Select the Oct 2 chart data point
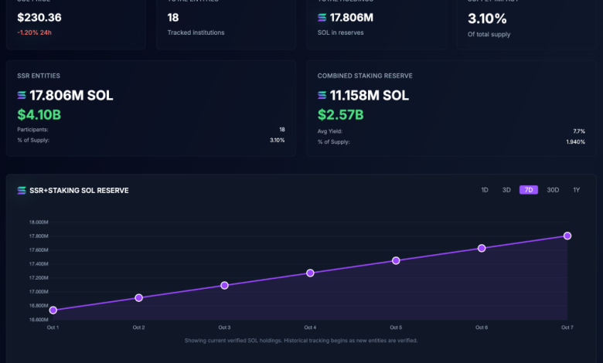 138,297
